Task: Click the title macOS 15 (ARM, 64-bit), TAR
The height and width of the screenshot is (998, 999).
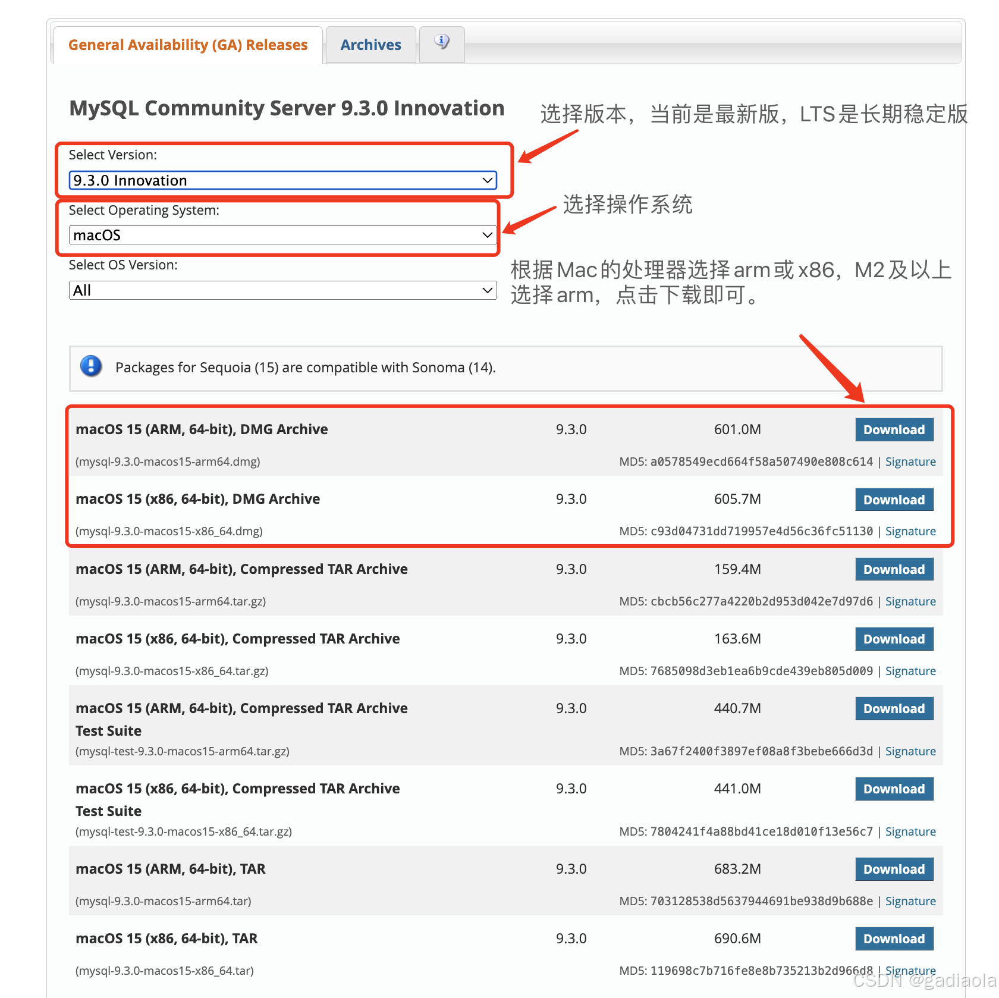Action: [171, 869]
